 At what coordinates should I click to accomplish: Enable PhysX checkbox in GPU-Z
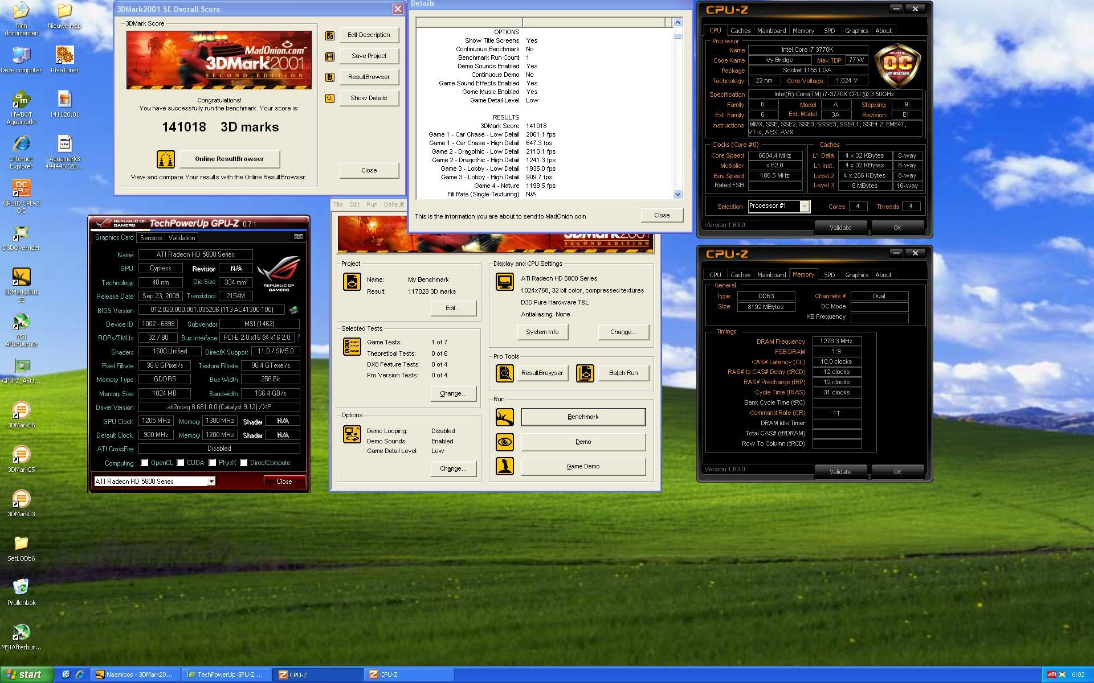(x=213, y=463)
